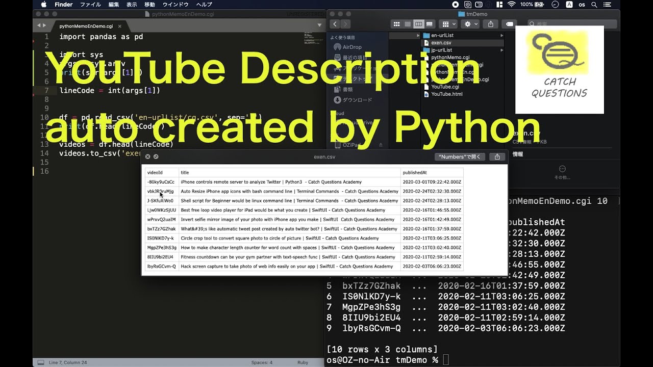This screenshot has height=367, width=653.
Task: Close the exen.csv Quick Look window
Action: coord(147,157)
